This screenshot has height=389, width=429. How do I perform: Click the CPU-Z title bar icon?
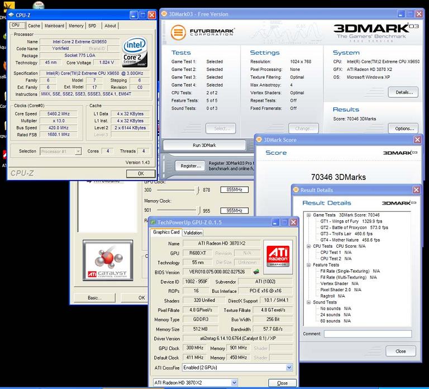coord(11,15)
